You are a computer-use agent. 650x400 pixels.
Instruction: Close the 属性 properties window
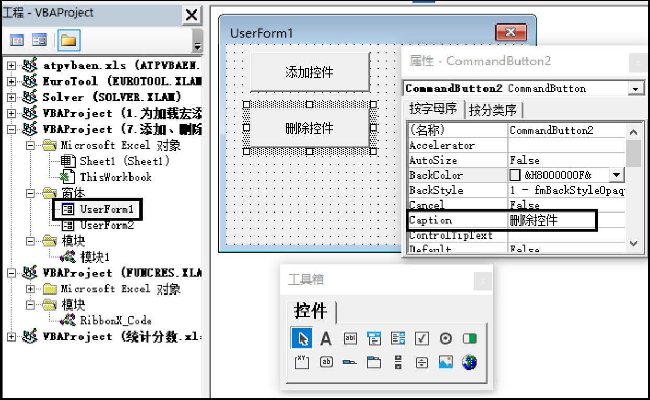pyautogui.click(x=639, y=63)
